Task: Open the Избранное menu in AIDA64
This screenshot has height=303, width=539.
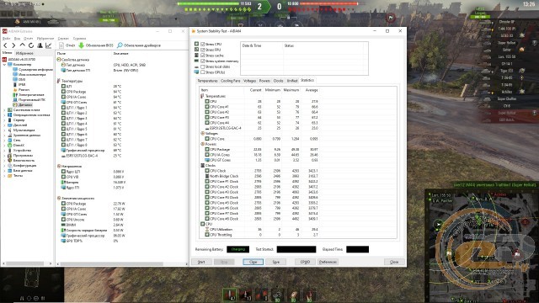Action: pos(45,39)
